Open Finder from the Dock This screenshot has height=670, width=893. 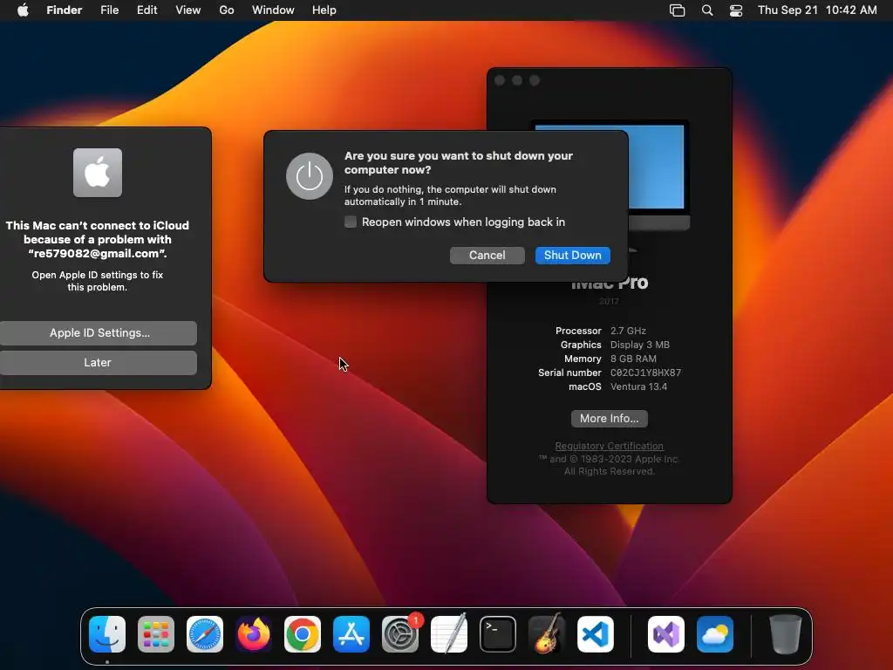107,634
